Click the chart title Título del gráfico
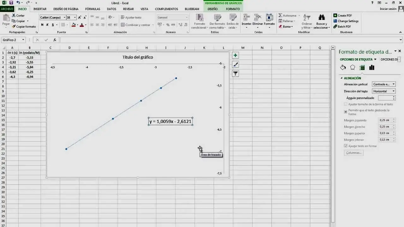Image resolution: width=404 pixels, height=227 pixels. pos(138,57)
